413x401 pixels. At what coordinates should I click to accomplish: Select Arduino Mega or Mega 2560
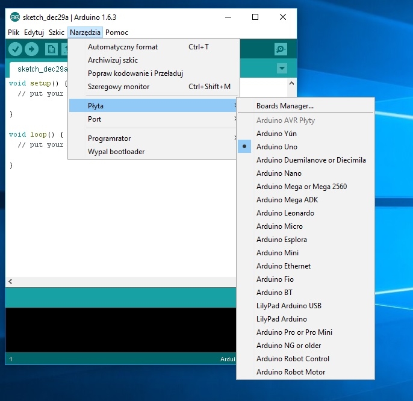coord(306,186)
